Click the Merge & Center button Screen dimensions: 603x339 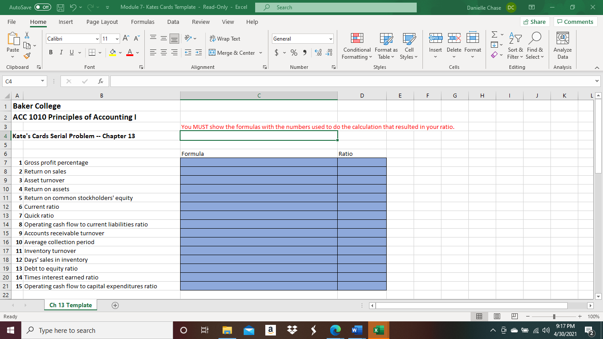tap(233, 53)
